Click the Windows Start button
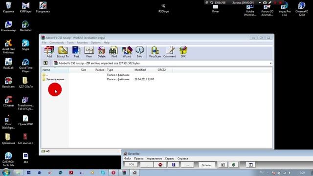Screen dimensions: 313x176 click(x=6, y=173)
